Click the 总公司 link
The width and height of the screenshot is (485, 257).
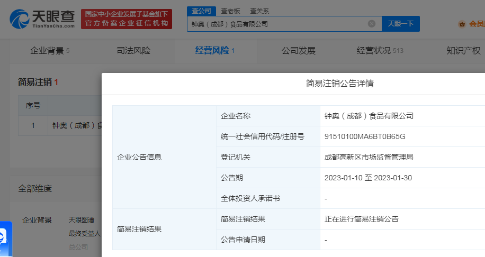tap(78, 247)
